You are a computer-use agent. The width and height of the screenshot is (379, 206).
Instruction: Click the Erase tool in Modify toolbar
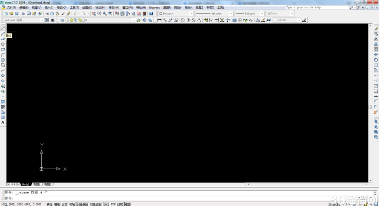[376, 28]
